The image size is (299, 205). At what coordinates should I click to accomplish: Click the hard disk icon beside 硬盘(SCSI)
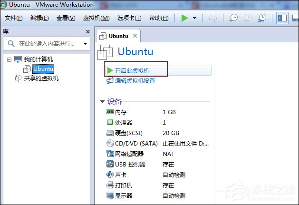(110, 133)
